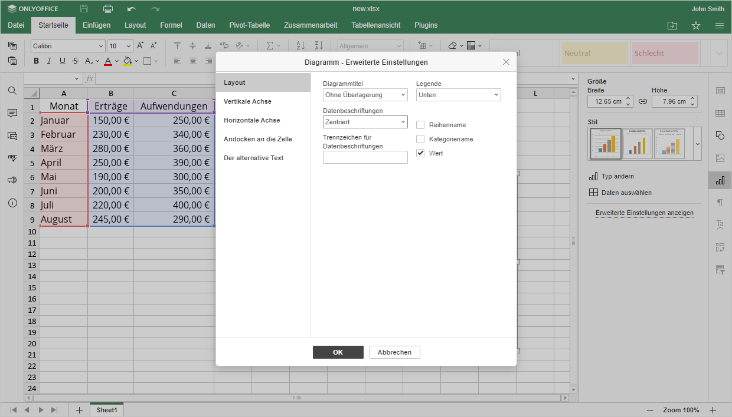Open chart settings in right sidebar
This screenshot has width=732, height=417.
coord(720,180)
